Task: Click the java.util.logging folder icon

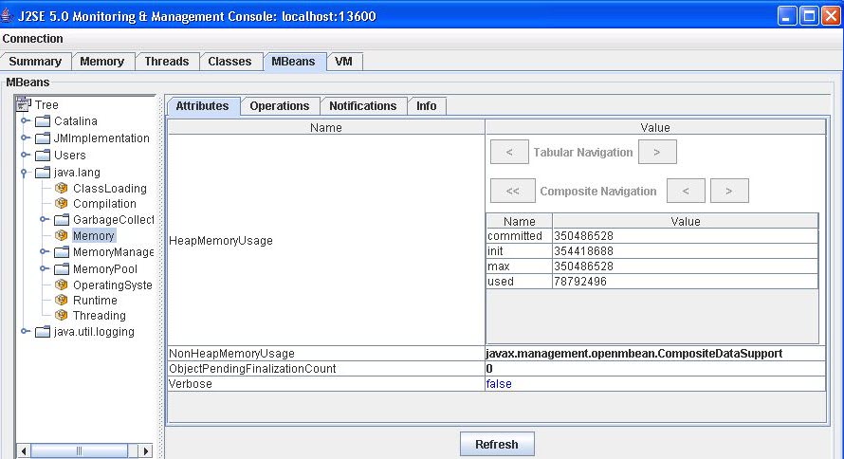Action: pyautogui.click(x=43, y=332)
